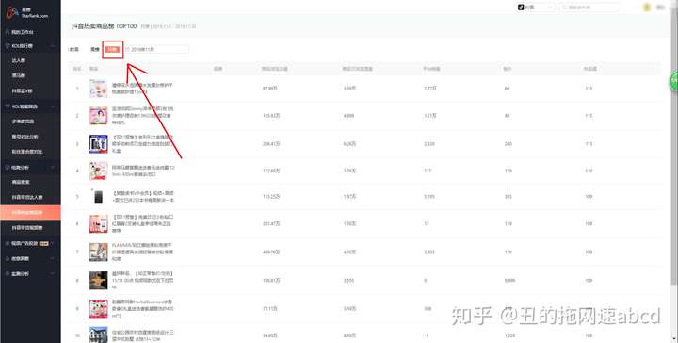
Task: Open the rank 5 product title link
Action: pos(143,197)
